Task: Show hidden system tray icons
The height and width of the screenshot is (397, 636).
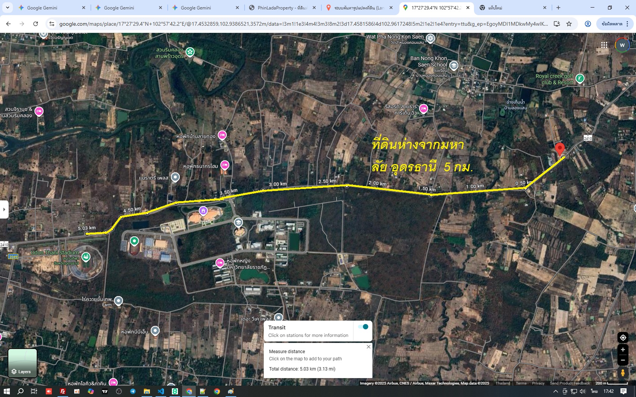Action: coord(555,391)
